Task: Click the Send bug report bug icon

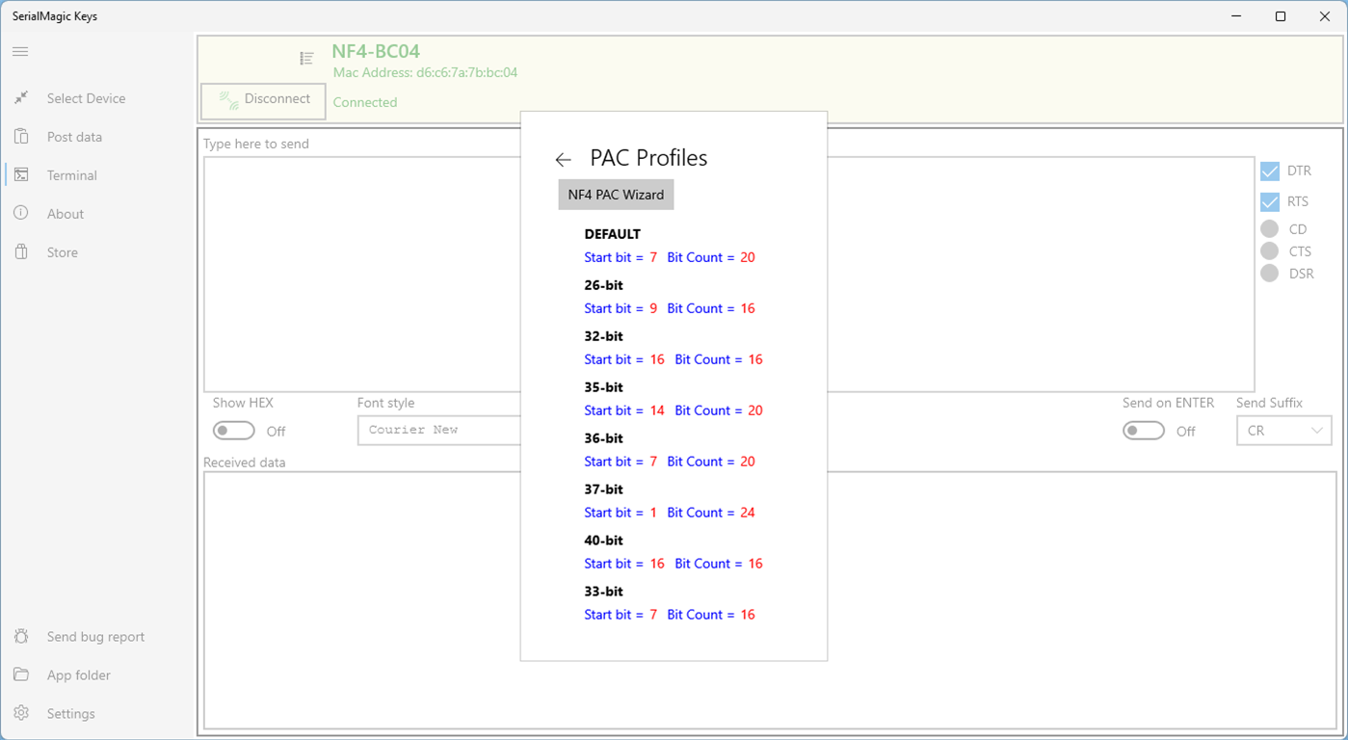Action: 21,637
